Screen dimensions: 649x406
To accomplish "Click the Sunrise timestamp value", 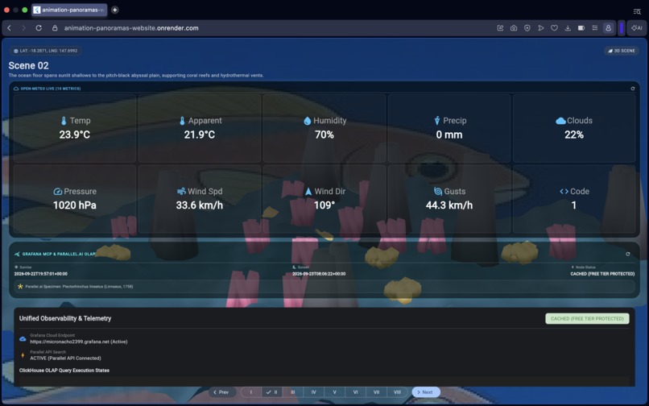I will 40,274.
